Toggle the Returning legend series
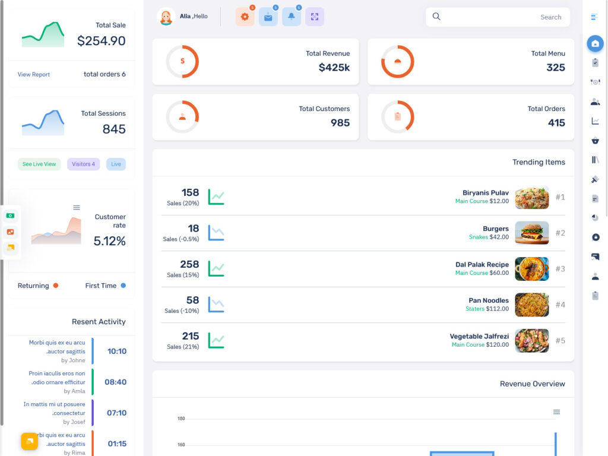 click(37, 286)
